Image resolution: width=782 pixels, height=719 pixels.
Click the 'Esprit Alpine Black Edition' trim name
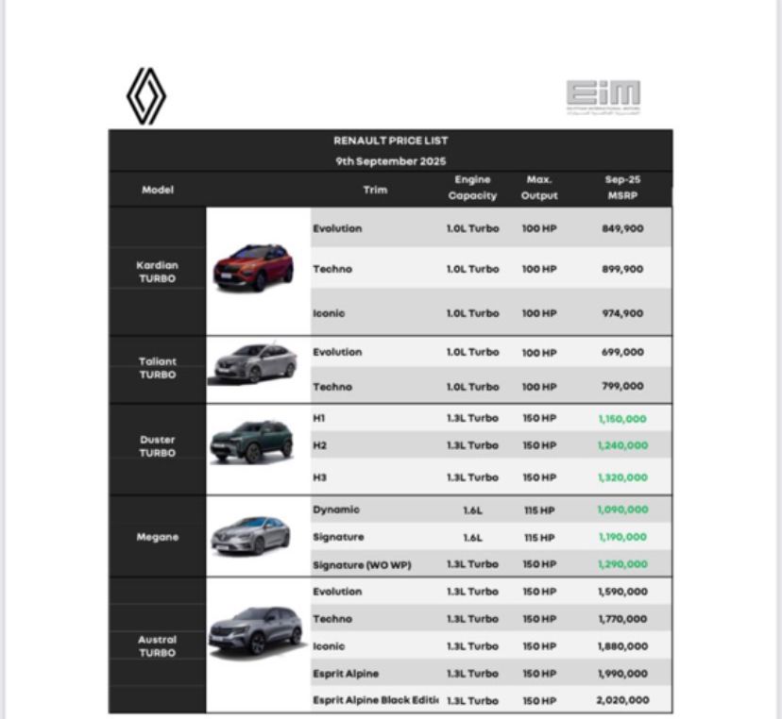[376, 700]
